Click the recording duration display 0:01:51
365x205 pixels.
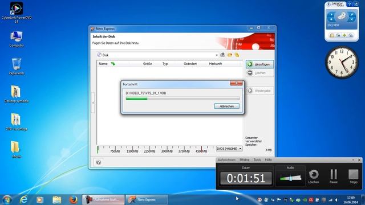(246, 178)
